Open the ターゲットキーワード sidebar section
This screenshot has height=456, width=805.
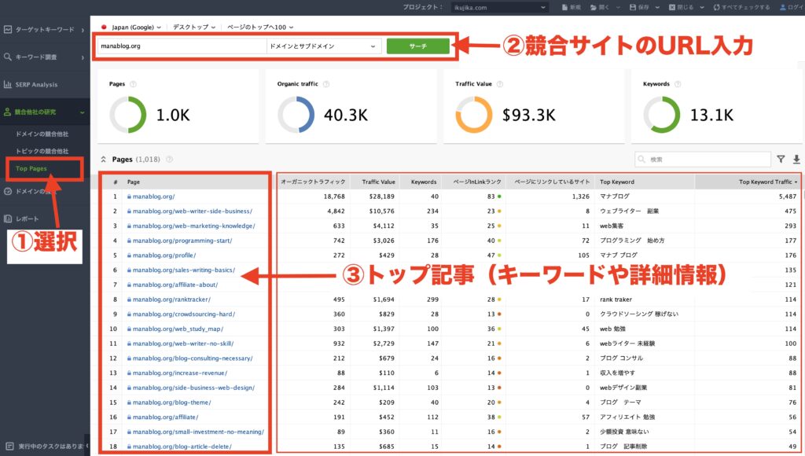pyautogui.click(x=44, y=29)
